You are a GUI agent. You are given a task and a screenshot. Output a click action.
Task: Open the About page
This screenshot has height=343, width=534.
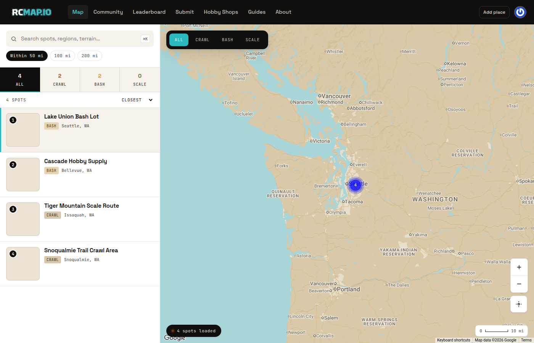pyautogui.click(x=283, y=12)
